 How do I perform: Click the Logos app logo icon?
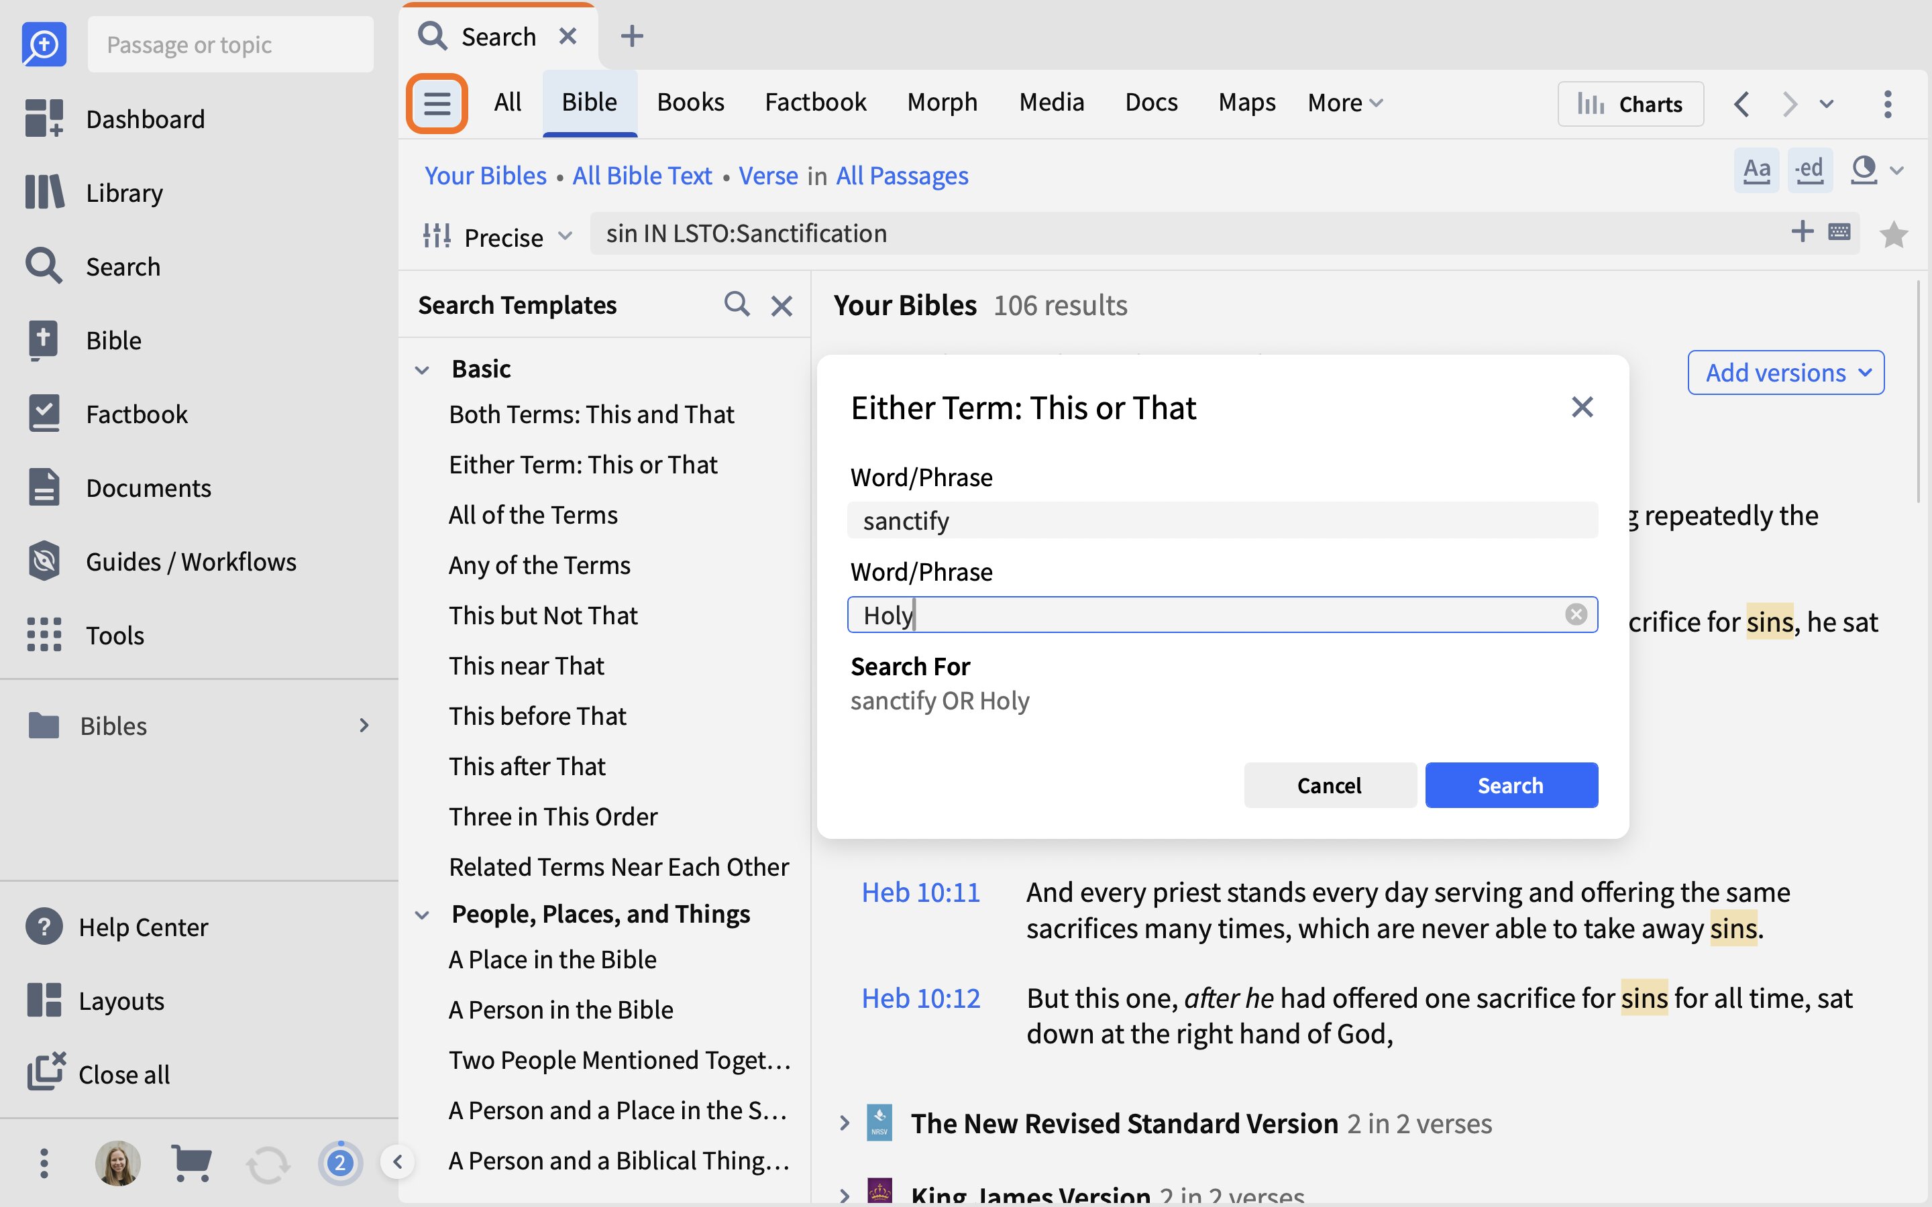tap(44, 44)
